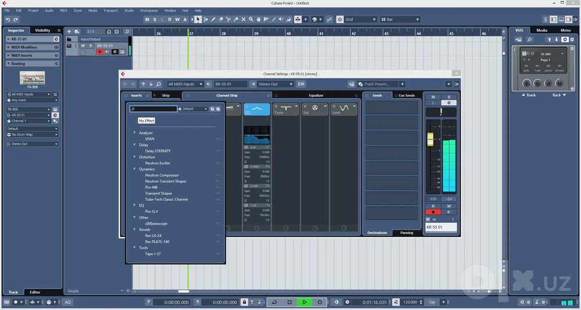Toggle global Write W automation button

click(177, 19)
